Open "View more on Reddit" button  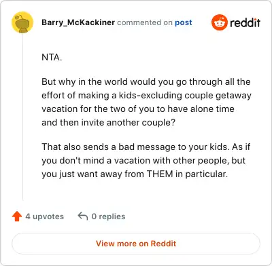click(x=136, y=244)
